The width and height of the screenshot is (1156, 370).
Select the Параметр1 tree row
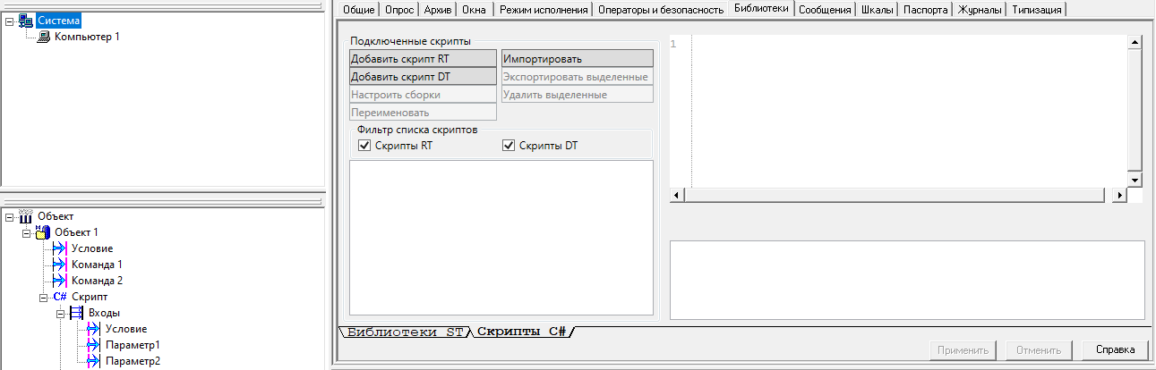(132, 345)
